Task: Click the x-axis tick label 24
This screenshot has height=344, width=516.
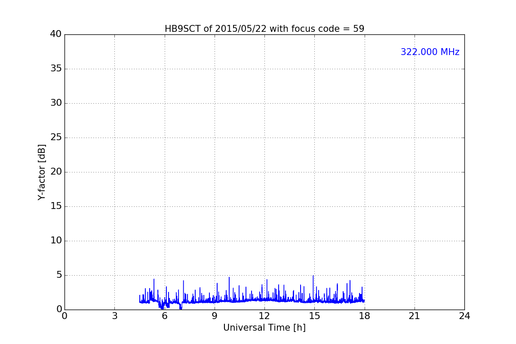Action: (464, 316)
